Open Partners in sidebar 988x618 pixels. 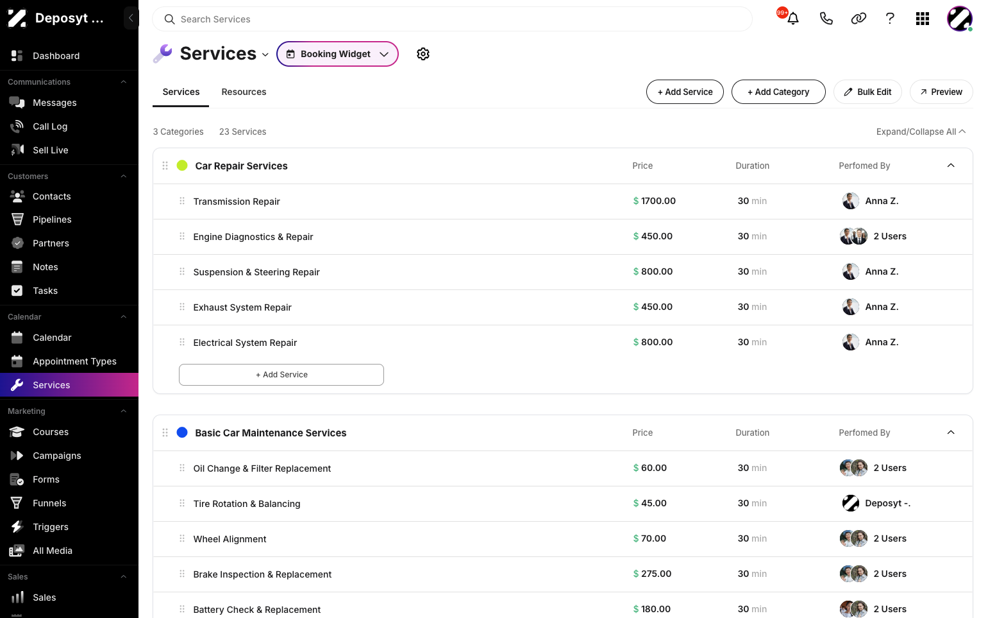click(69, 243)
